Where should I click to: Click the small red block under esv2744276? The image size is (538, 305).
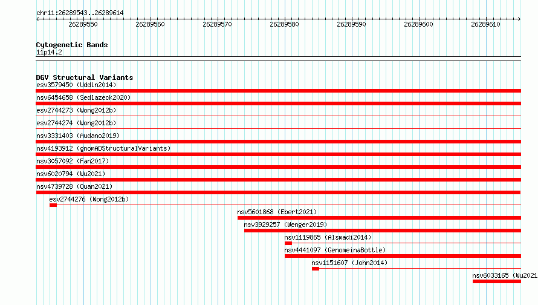pos(53,205)
